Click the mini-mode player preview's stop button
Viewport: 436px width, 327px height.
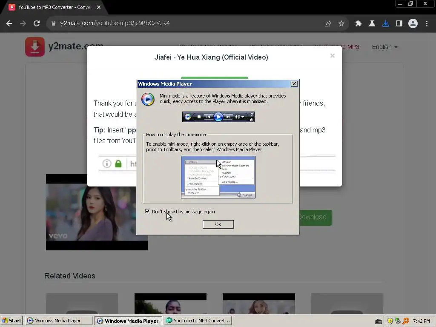click(x=199, y=117)
